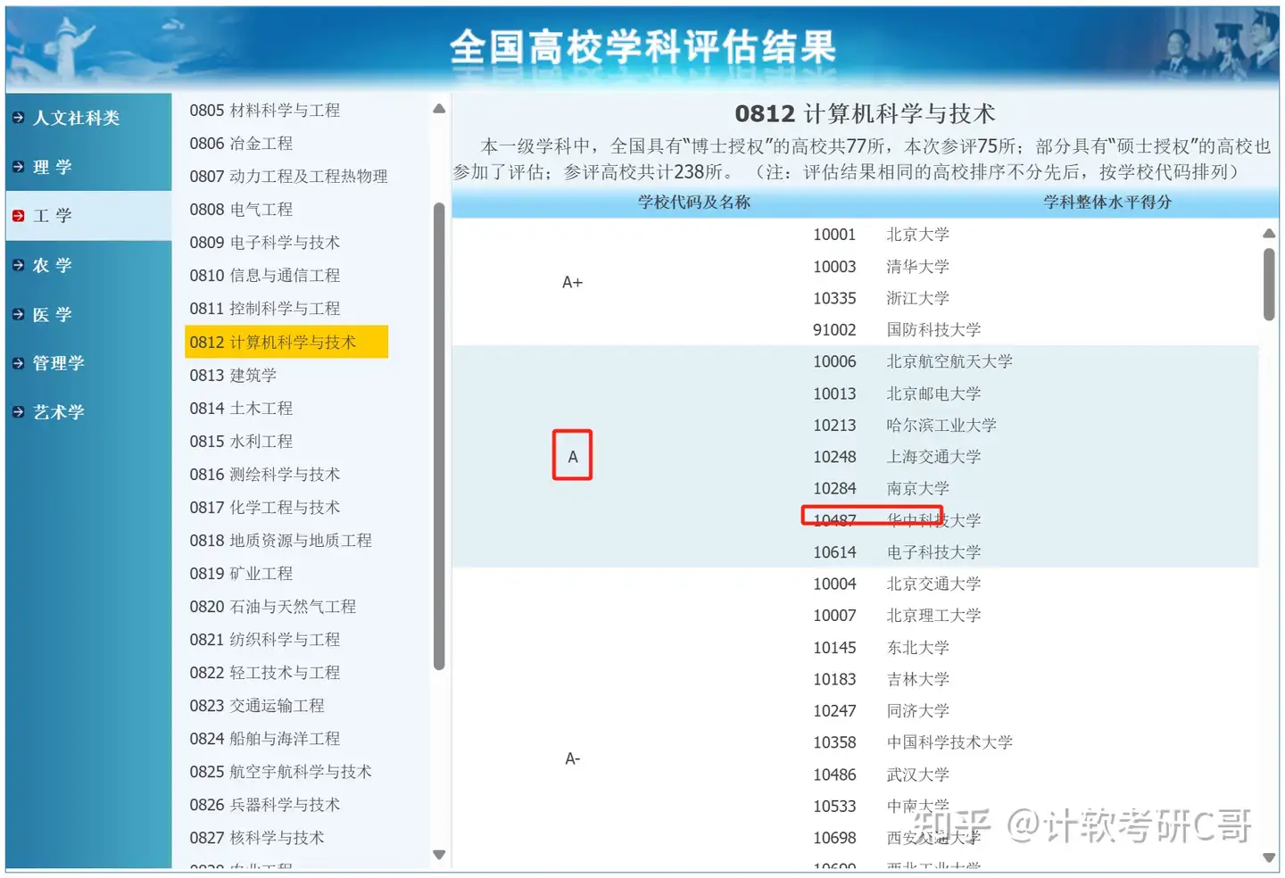This screenshot has height=878, width=1285.
Task: Click row 10003 清华大学
Action: click(881, 267)
